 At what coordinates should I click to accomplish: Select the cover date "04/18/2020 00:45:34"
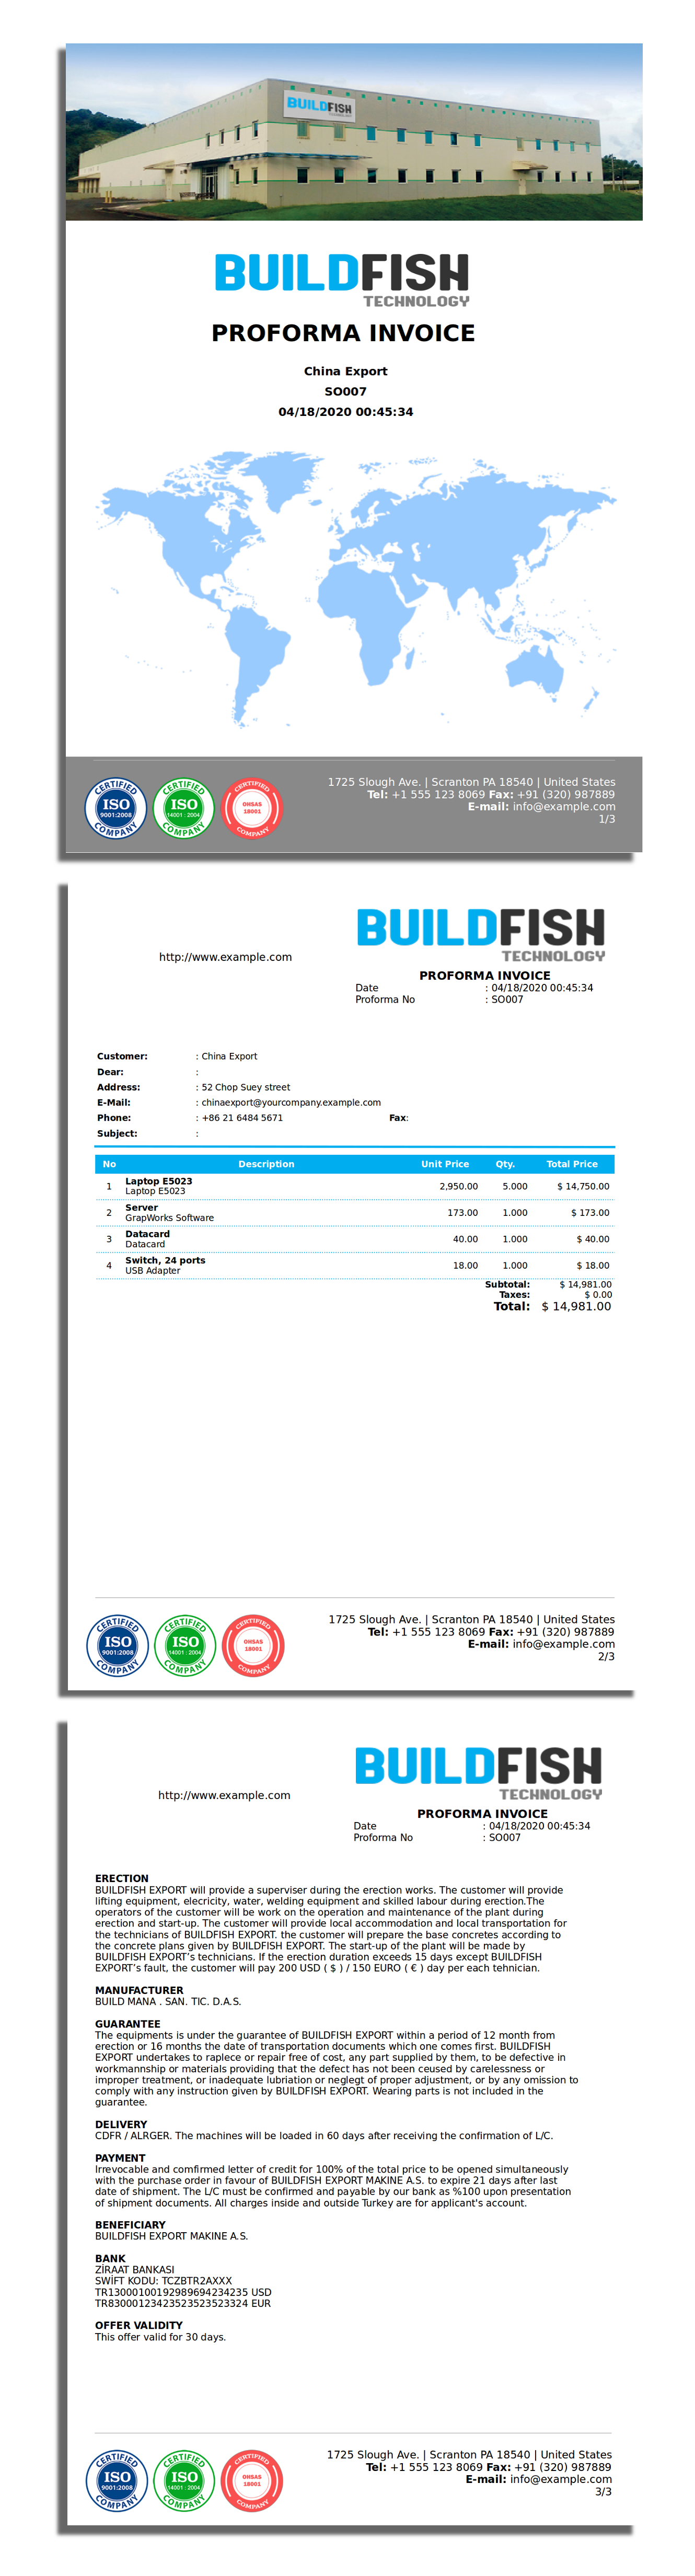(x=346, y=412)
